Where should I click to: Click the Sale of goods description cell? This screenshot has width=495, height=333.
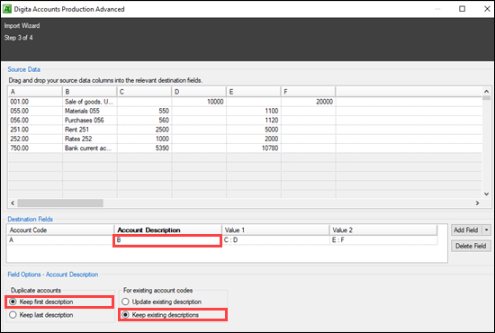90,102
